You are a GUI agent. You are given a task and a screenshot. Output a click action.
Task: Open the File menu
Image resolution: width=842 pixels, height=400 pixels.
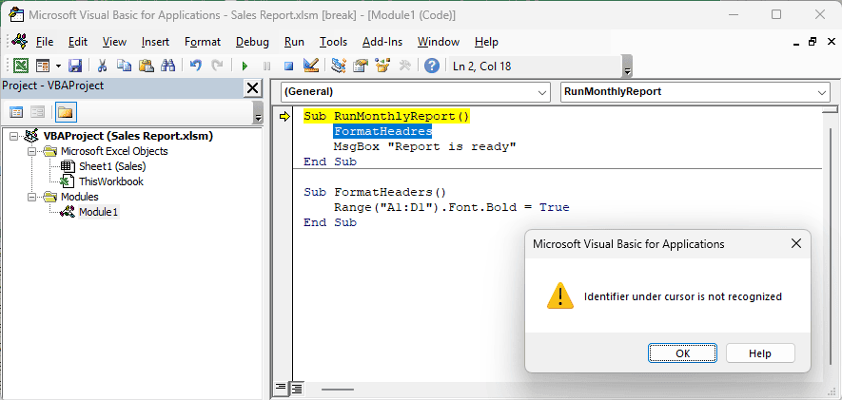click(x=45, y=42)
